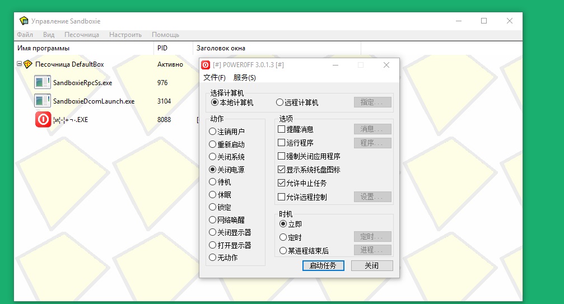Choose 注销用户 action
This screenshot has height=304, width=564.
(x=227, y=132)
